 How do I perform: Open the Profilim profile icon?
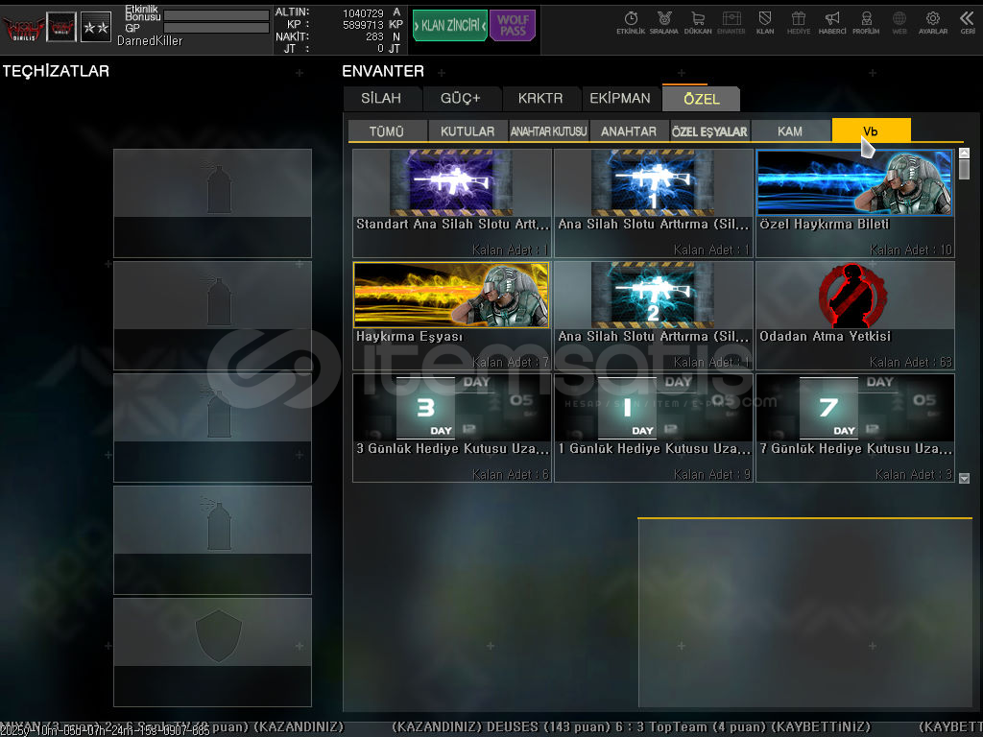[x=866, y=22]
